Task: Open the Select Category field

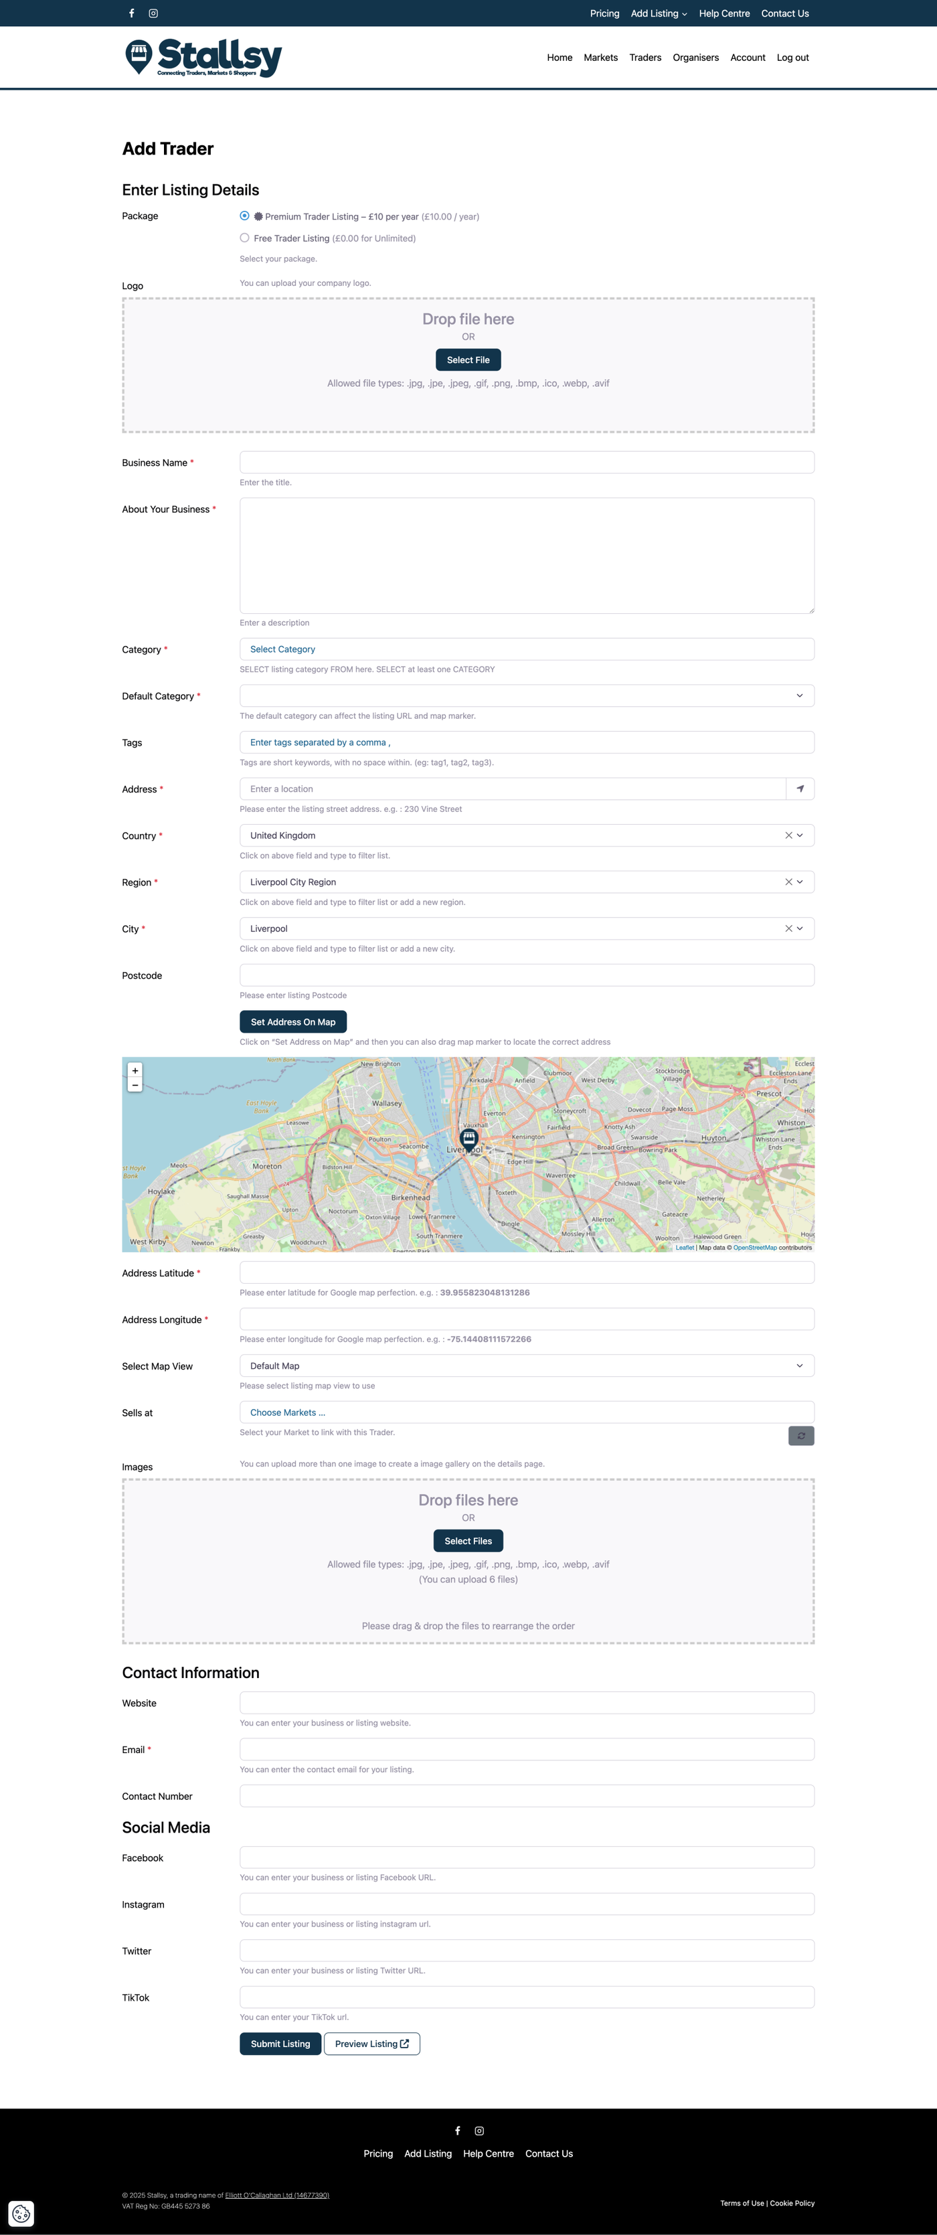Action: (x=527, y=649)
